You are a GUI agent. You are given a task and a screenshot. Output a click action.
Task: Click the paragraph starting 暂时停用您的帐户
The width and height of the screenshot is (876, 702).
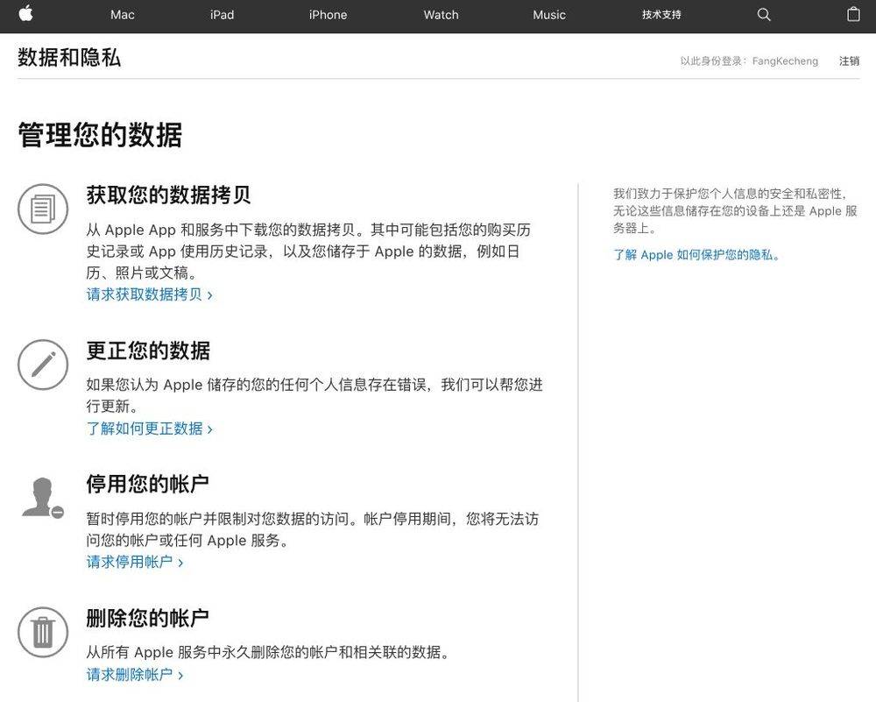pyautogui.click(x=313, y=529)
